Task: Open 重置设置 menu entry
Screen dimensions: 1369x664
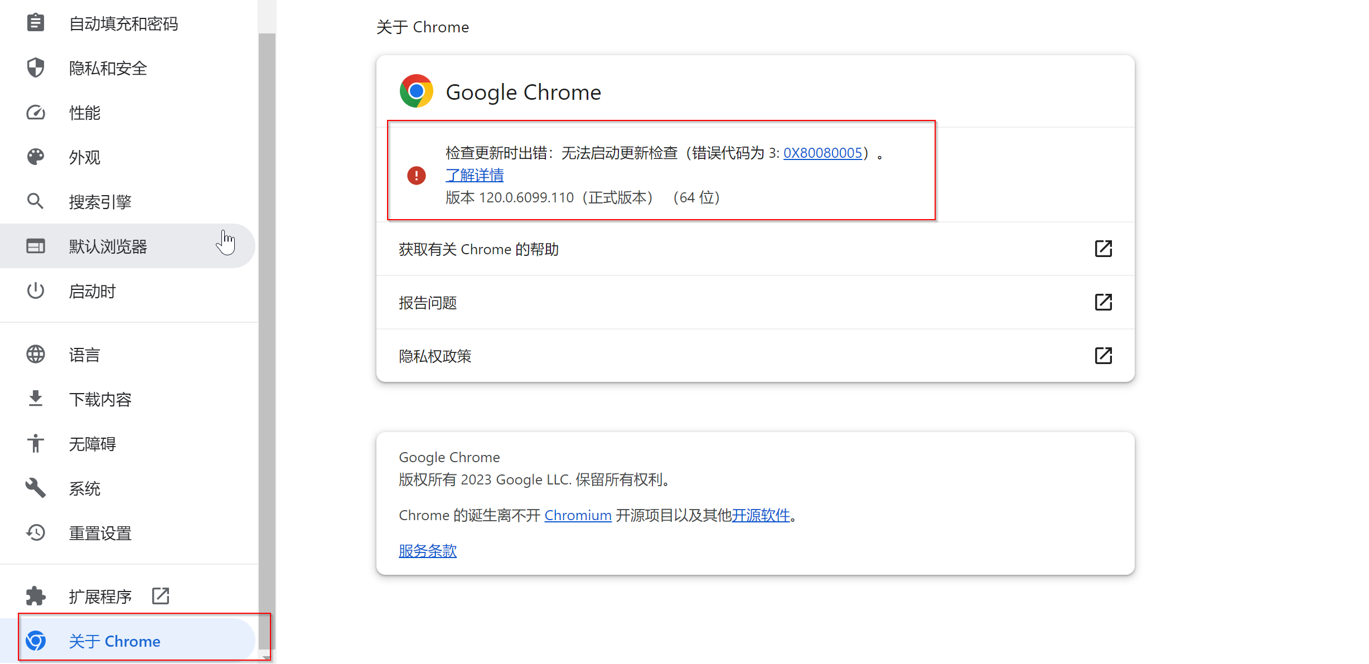Action: (x=100, y=533)
